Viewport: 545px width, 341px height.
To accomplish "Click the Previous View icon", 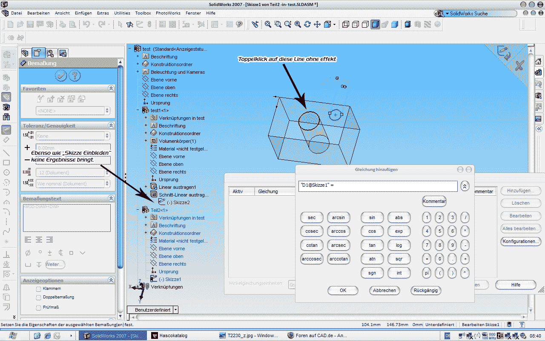I will pyautogui.click(x=255, y=24).
